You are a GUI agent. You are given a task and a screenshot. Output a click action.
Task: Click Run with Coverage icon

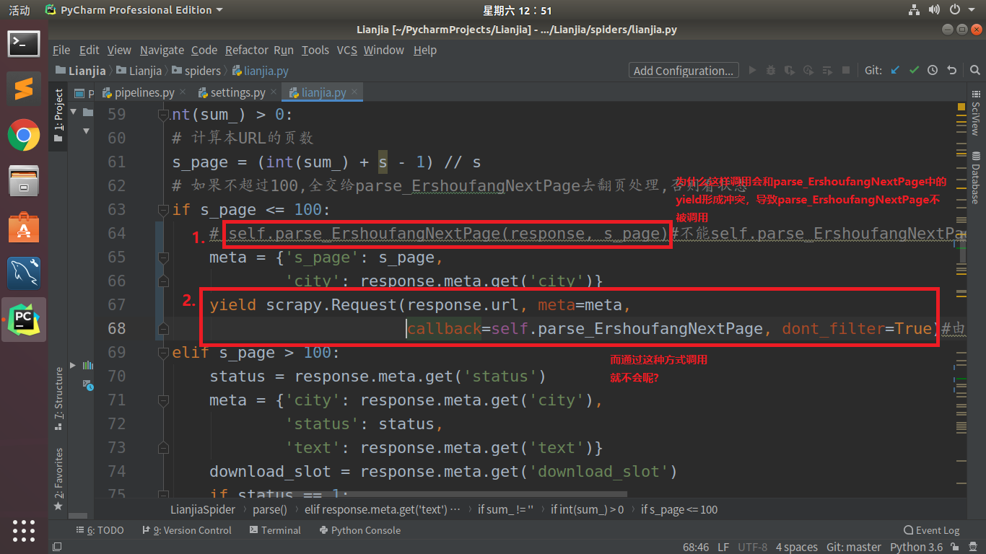click(x=790, y=70)
